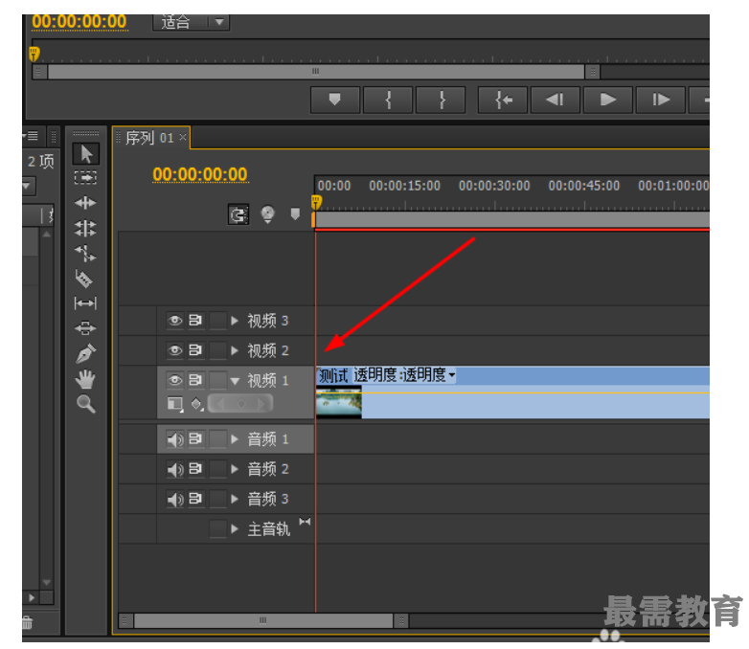Hide the 视频 1 track output
749x649 pixels.
click(x=175, y=380)
